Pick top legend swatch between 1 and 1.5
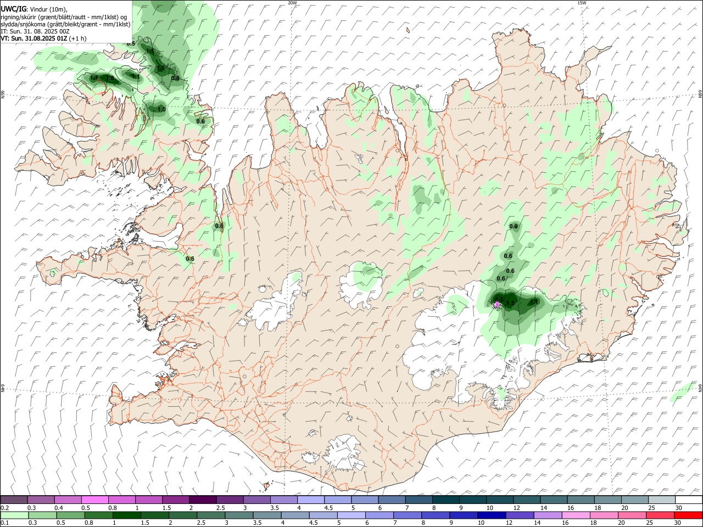The image size is (703, 527). pos(148,500)
